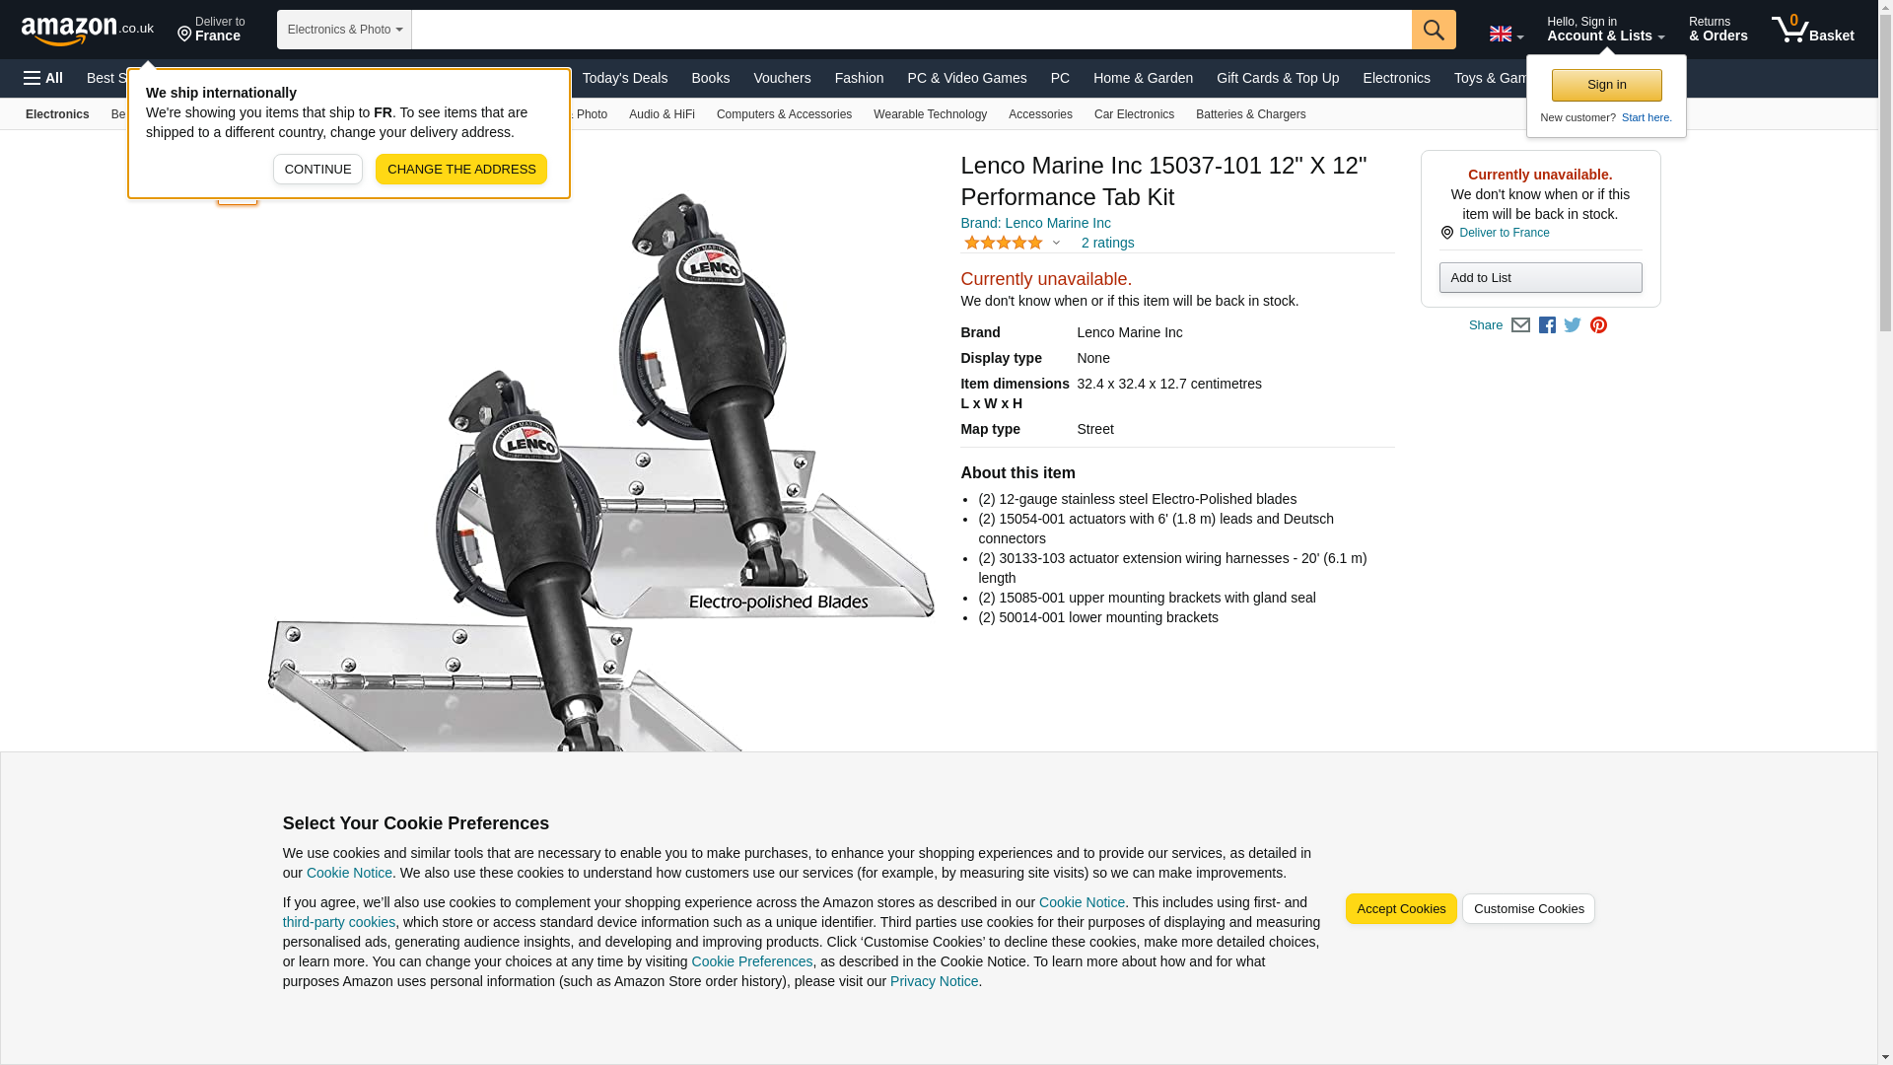Share product via email icon
1893x1065 pixels.
coord(1520,325)
